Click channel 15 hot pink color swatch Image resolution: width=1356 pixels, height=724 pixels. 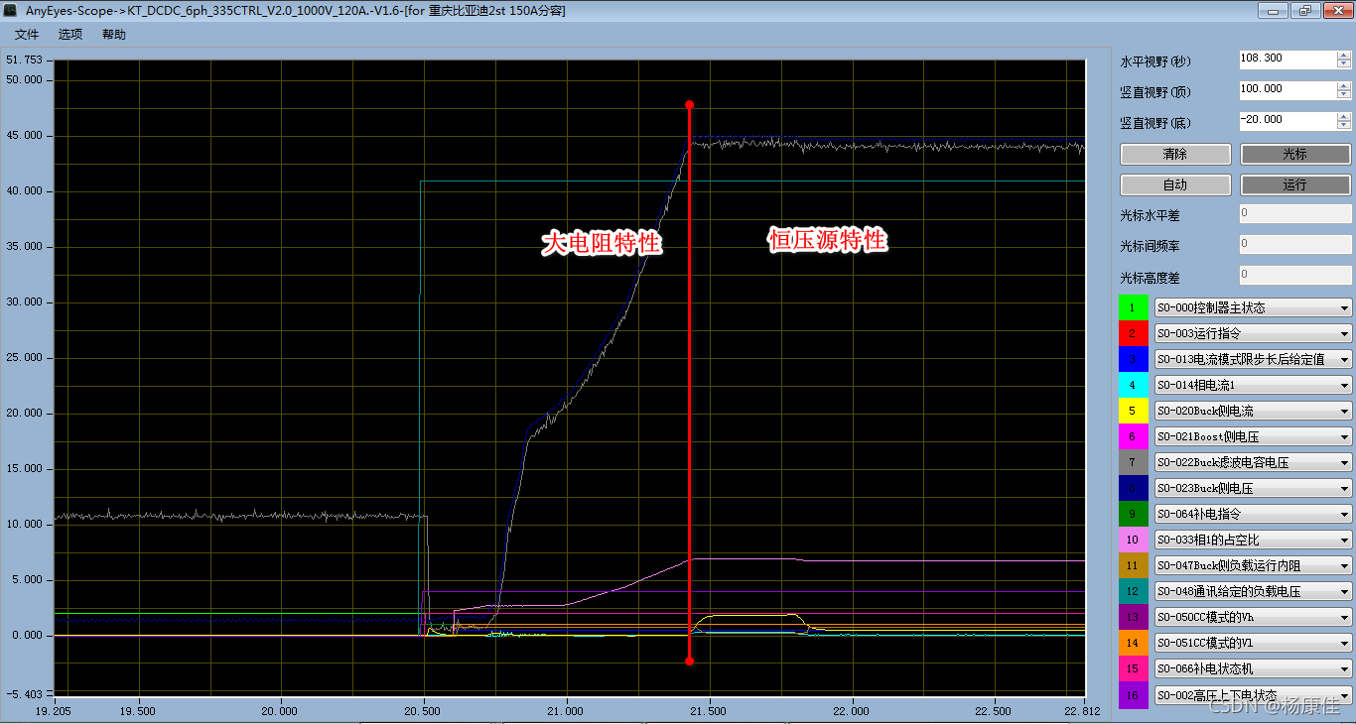pyautogui.click(x=1134, y=668)
